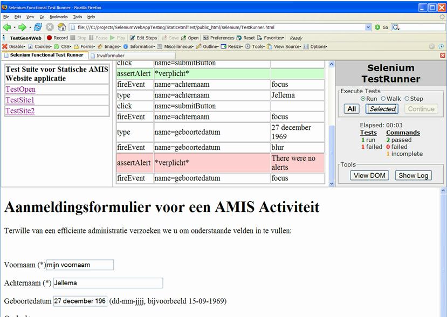Reload the page with the refresh icon
Viewport: 447px width, 317px height.
pos(38,27)
